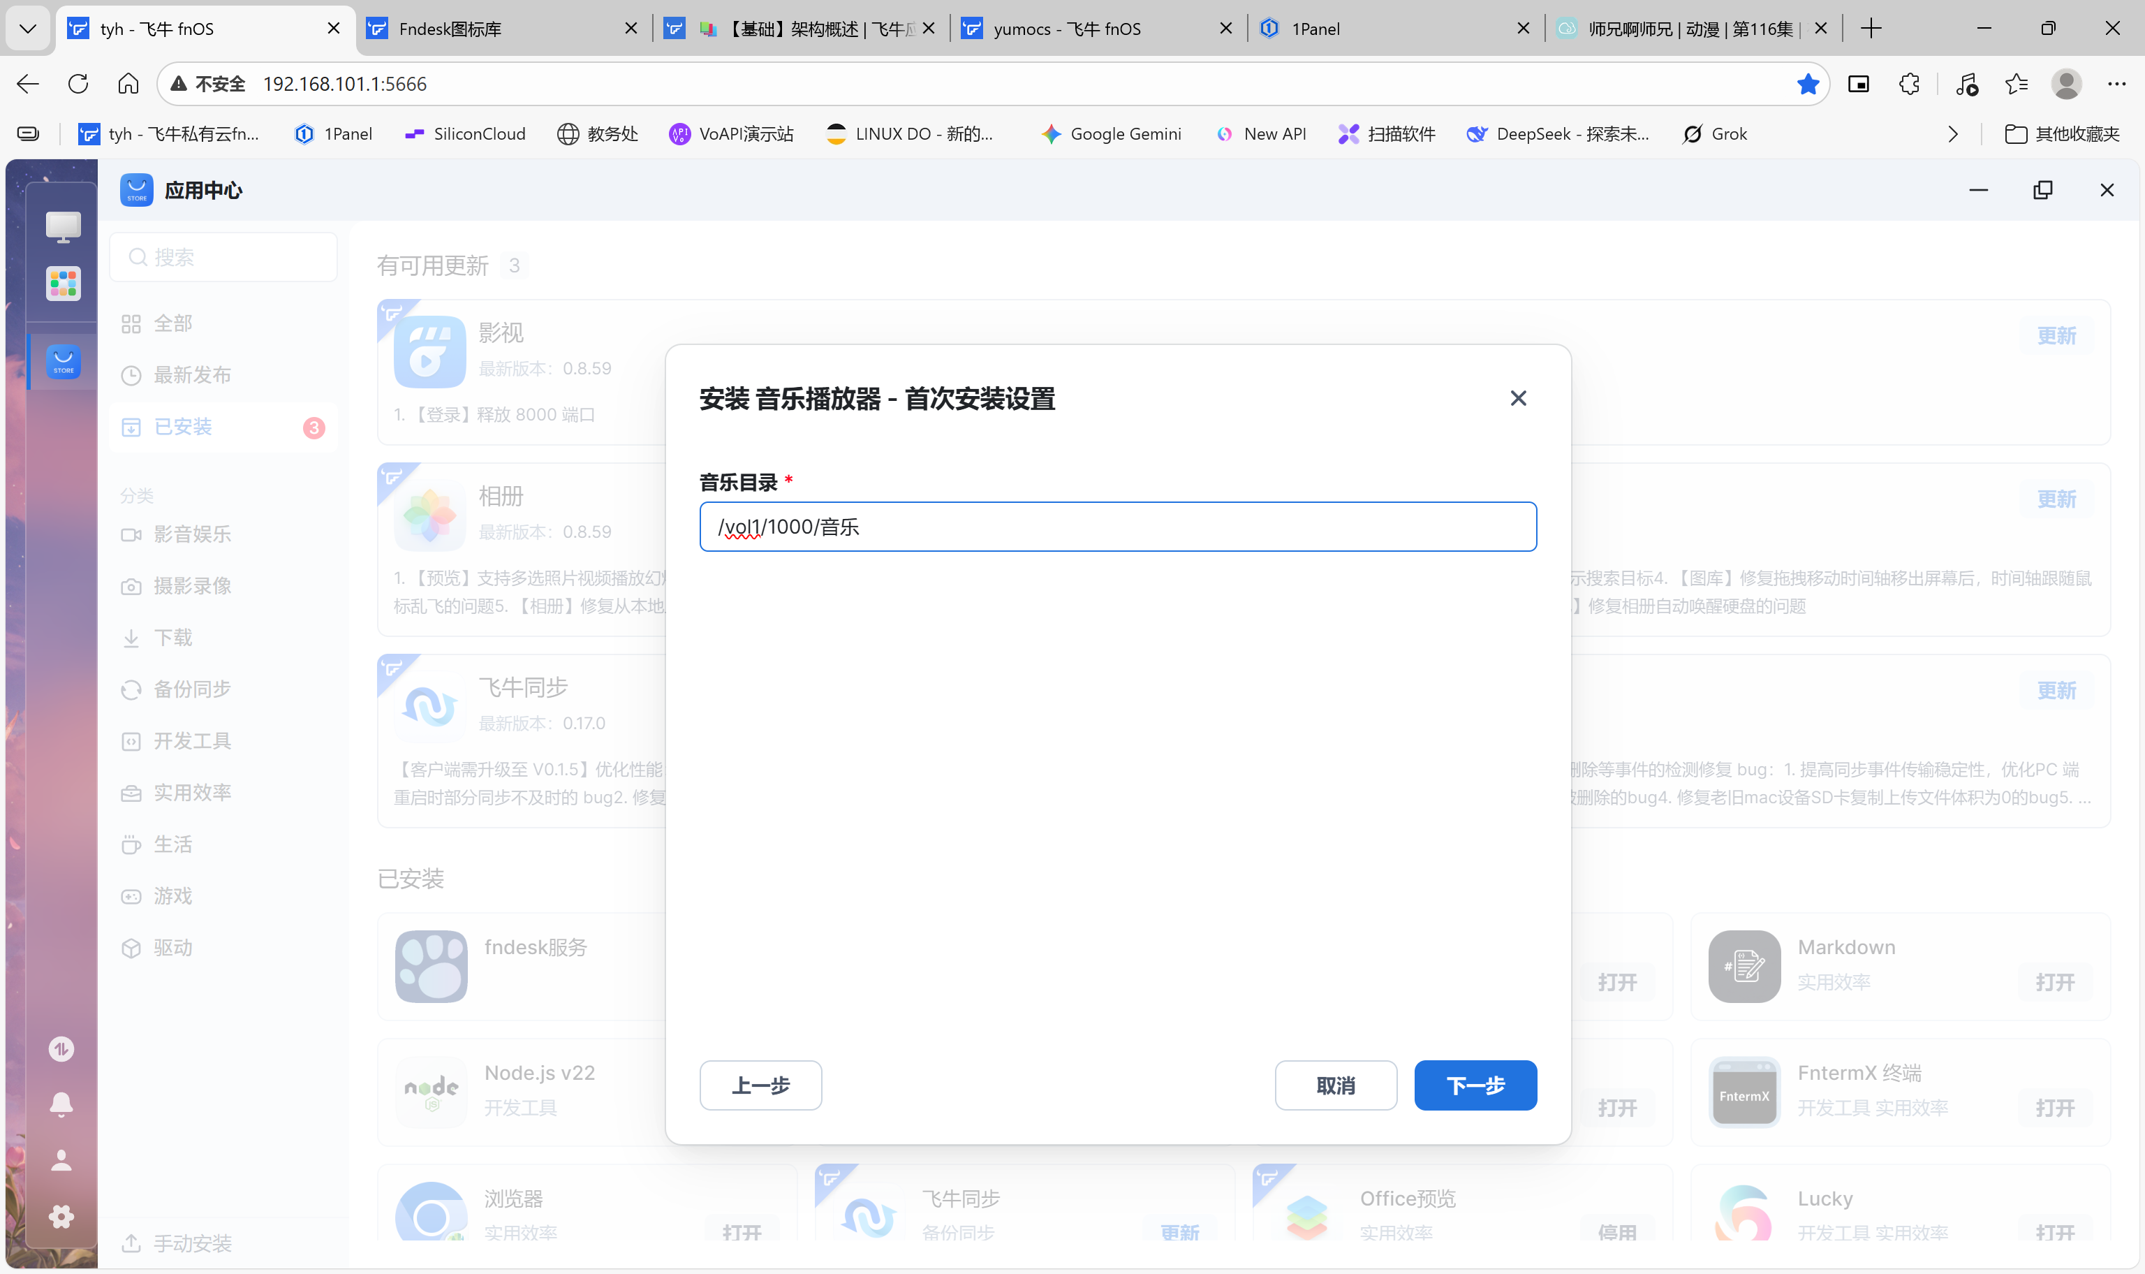Open the tab search dropdown arrow
2145x1274 pixels.
click(x=27, y=29)
